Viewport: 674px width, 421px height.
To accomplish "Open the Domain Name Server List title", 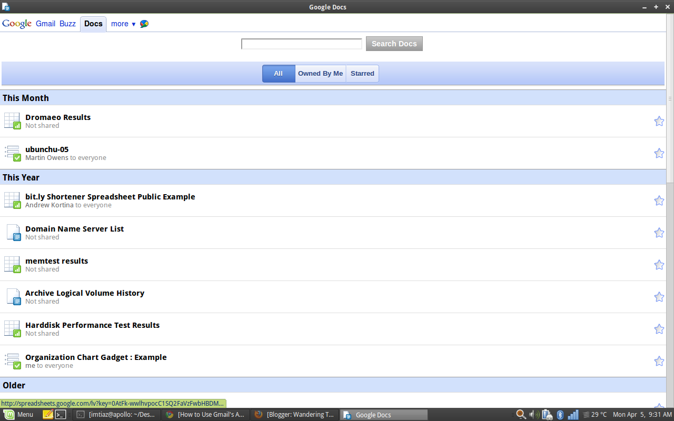I will click(x=75, y=229).
